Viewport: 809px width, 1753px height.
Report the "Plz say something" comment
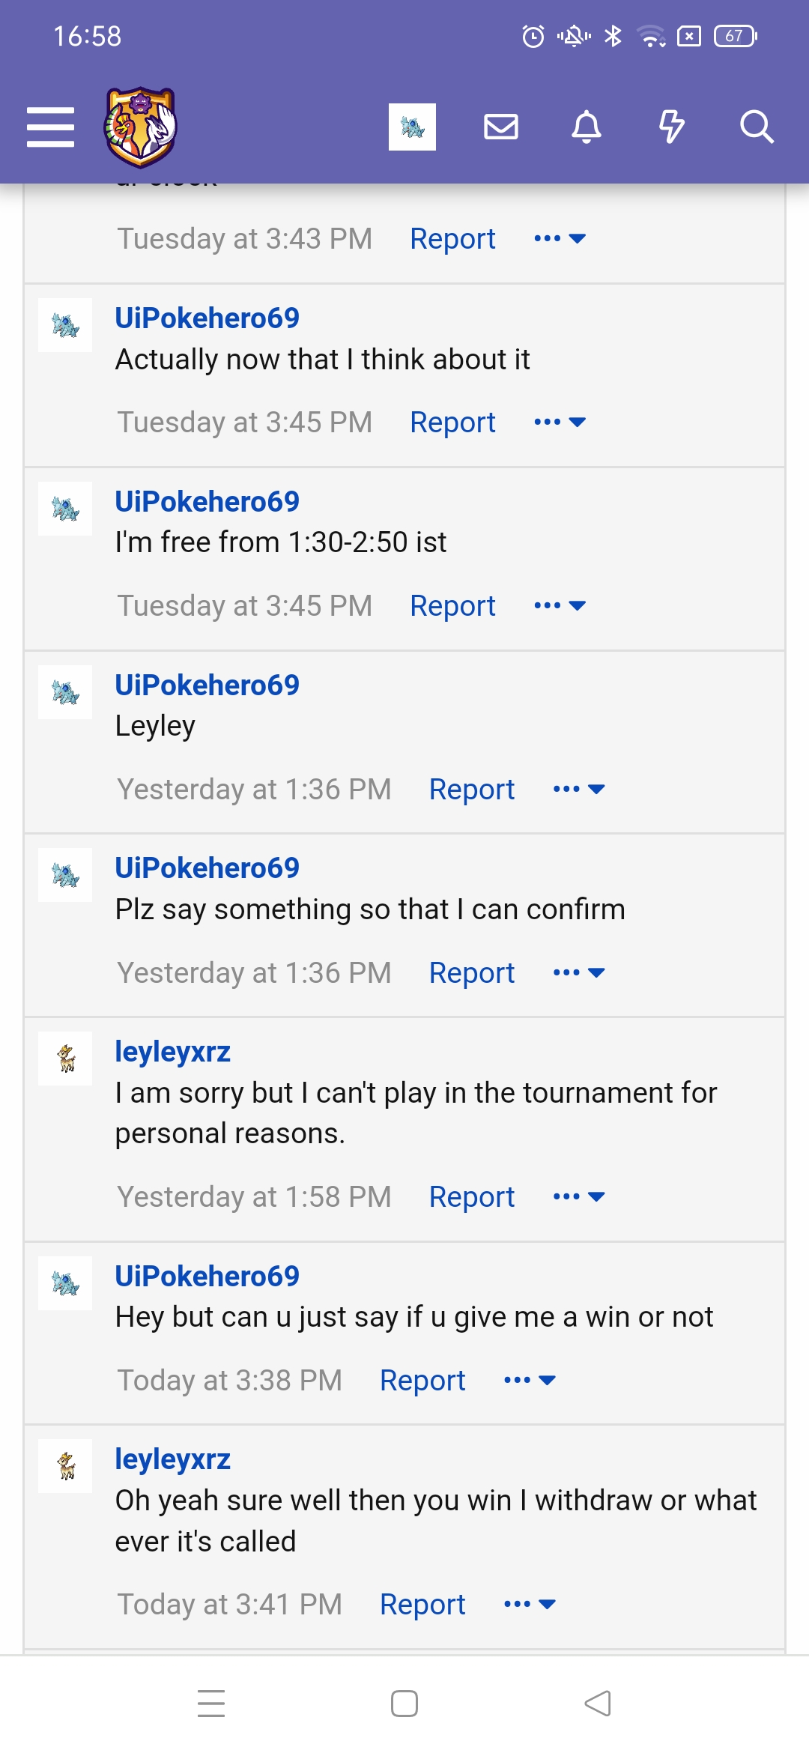pos(471,973)
